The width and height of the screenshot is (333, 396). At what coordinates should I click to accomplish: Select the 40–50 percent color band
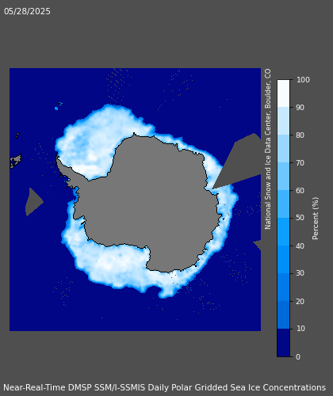tap(283, 231)
